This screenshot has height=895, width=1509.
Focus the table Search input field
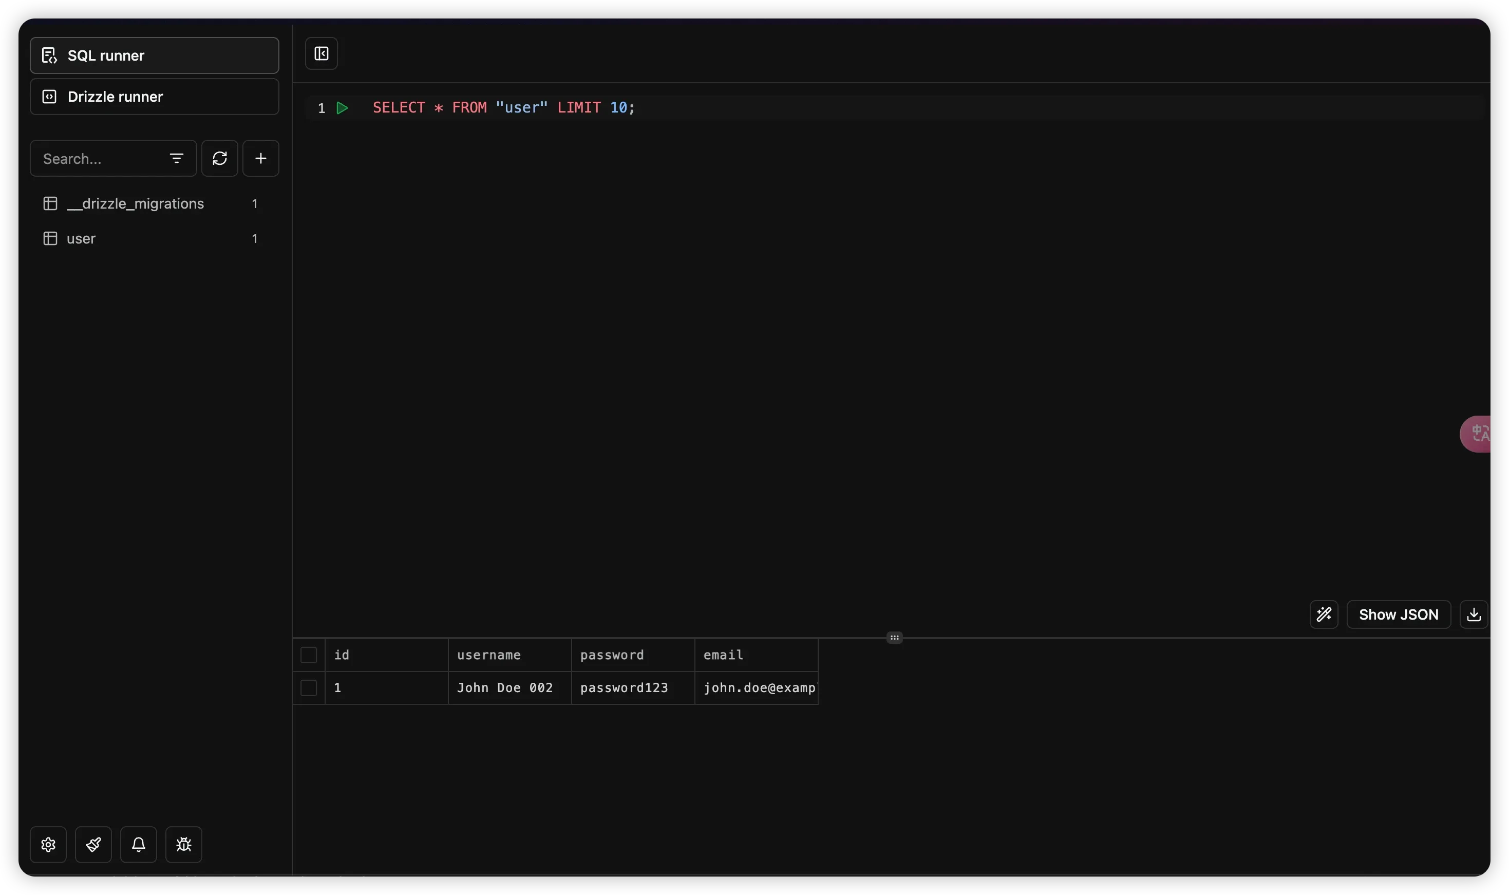click(100, 159)
